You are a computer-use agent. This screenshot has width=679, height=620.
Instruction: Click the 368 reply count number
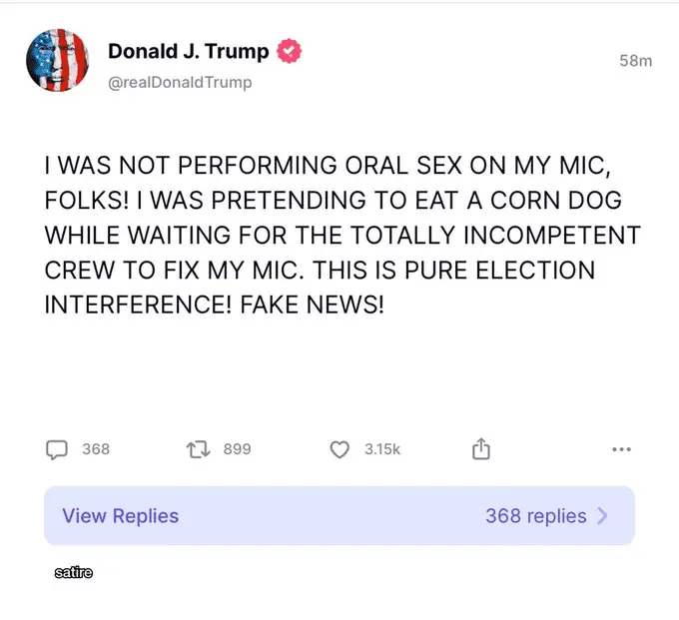point(96,449)
